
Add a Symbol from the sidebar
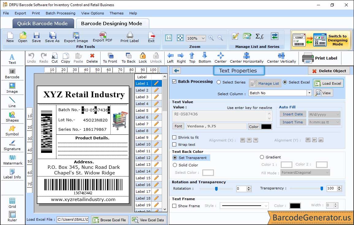[12, 131]
